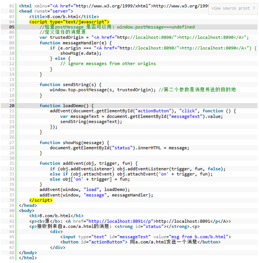Click highlighted line number 05

(x=12, y=27)
